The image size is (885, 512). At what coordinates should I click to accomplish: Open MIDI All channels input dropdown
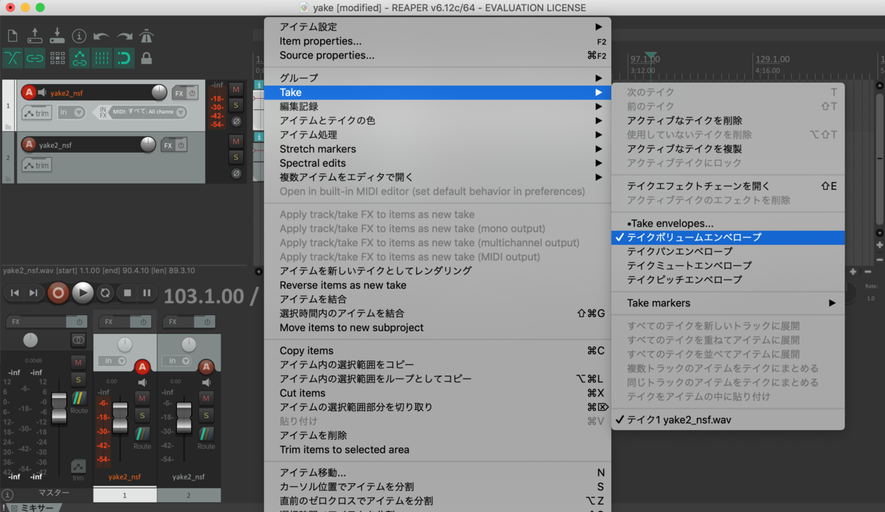click(149, 113)
